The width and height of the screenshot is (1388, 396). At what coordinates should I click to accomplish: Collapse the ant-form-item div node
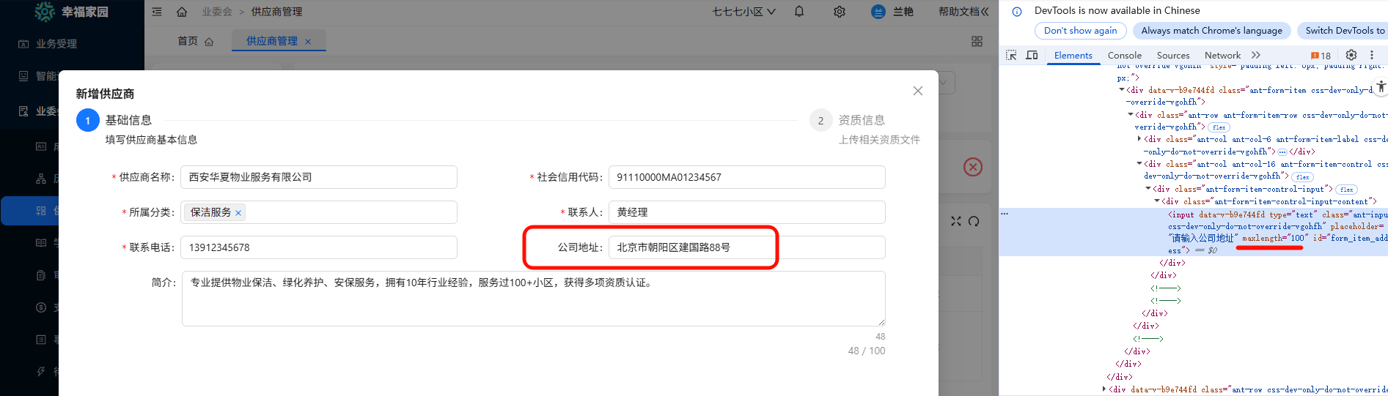pyautogui.click(x=1122, y=90)
